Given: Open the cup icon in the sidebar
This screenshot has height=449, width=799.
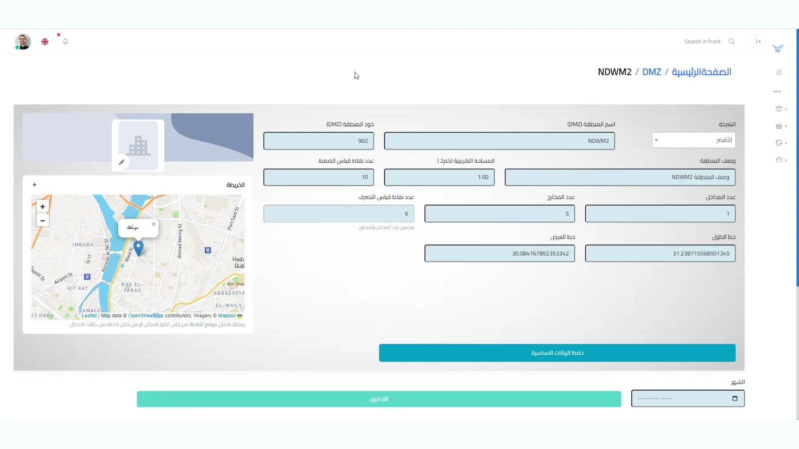Looking at the screenshot, I should [779, 143].
